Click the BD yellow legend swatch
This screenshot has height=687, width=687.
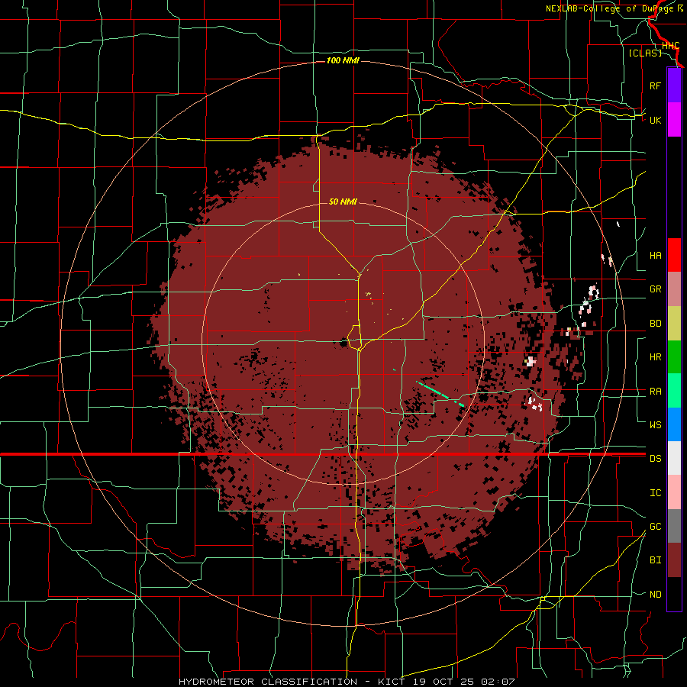click(674, 324)
